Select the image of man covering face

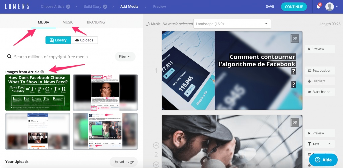tap(105, 92)
